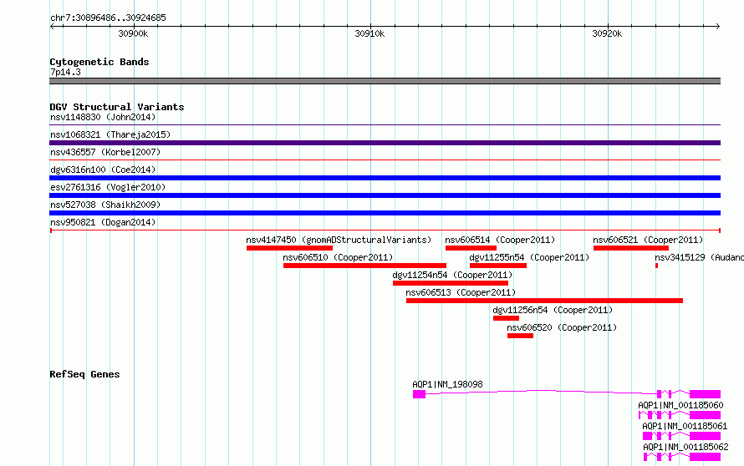Open nsv4147450 (gnomADStructuralVariants) label
The height and width of the screenshot is (466, 744).
(x=339, y=240)
